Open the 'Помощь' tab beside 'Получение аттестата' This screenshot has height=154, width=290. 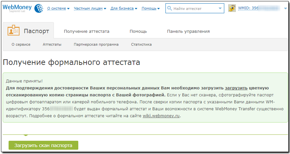click(x=138, y=31)
